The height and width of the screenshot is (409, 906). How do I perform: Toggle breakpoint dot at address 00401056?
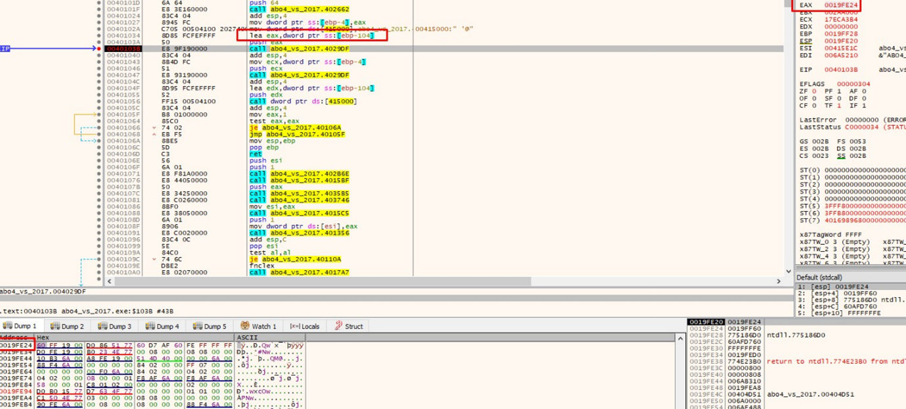point(99,101)
